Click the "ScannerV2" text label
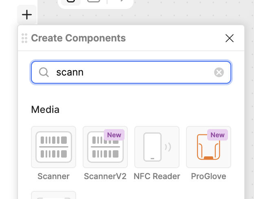Image resolution: width=254 pixels, height=199 pixels. pyautogui.click(x=105, y=176)
